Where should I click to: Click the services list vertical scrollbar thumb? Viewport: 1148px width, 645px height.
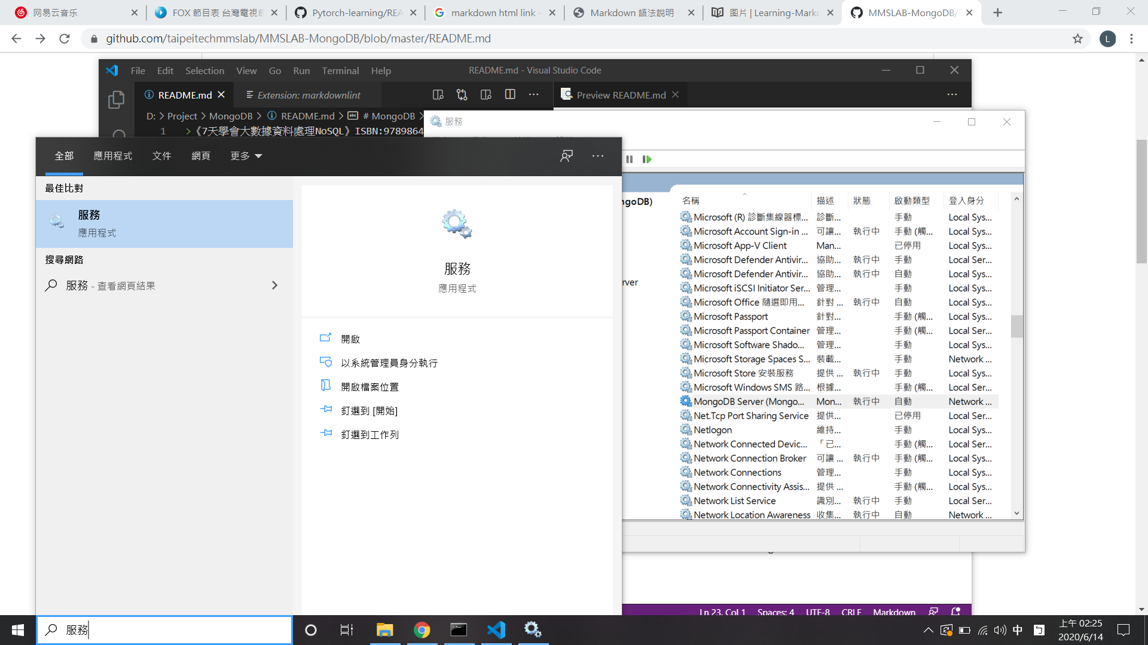(x=1016, y=327)
